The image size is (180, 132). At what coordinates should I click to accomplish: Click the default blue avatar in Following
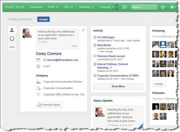[x=163, y=45]
